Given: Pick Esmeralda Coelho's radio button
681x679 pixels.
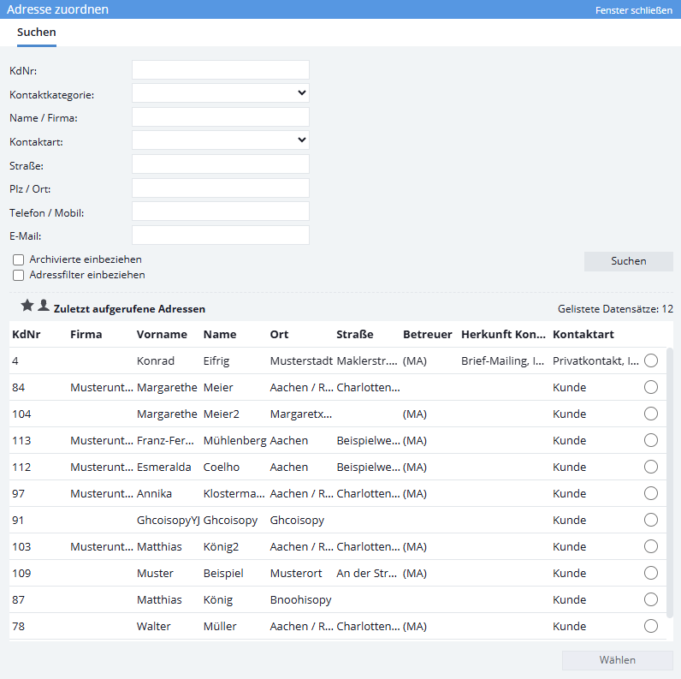Looking at the screenshot, I should coord(650,467).
